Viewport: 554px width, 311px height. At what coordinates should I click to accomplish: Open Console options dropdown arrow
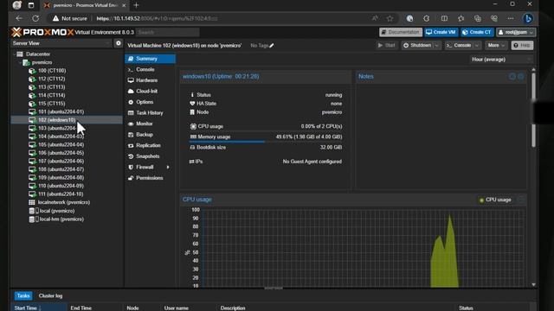coord(477,46)
